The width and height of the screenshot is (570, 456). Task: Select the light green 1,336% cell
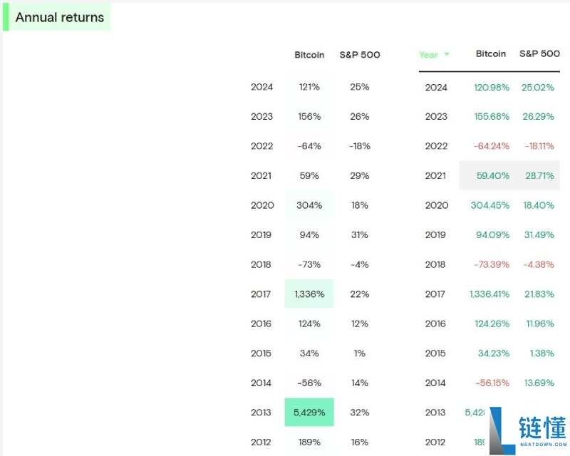[309, 294]
